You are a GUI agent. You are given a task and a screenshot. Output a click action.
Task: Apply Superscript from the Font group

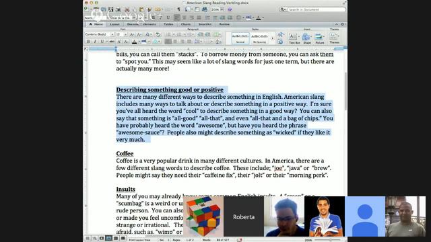pyautogui.click(x=119, y=42)
